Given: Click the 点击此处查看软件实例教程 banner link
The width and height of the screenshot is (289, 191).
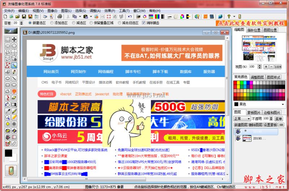Looking at the screenshot, I should 251,23.
